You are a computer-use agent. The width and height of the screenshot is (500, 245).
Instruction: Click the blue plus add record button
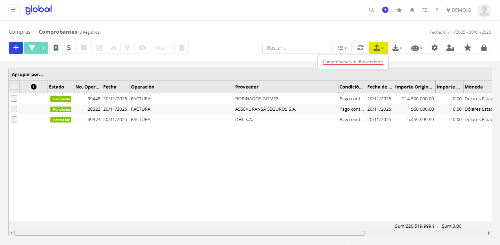(x=16, y=48)
